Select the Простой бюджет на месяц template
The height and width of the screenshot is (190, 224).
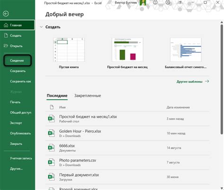tap(127, 53)
